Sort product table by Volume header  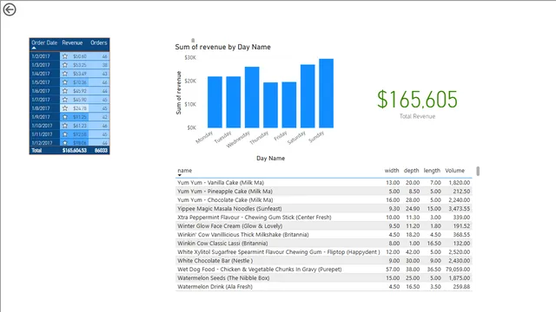pyautogui.click(x=455, y=171)
